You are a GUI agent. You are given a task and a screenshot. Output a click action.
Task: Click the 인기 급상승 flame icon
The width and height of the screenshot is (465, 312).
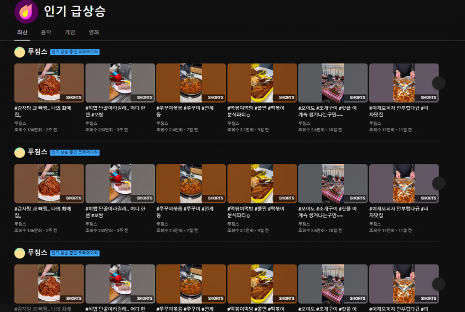26,11
